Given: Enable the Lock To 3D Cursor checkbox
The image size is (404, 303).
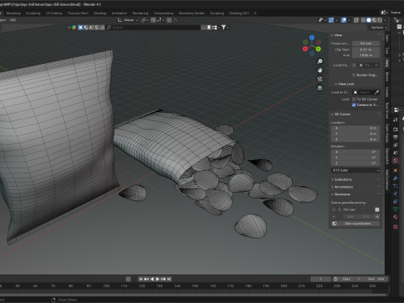Looking at the screenshot, I should (x=353, y=99).
